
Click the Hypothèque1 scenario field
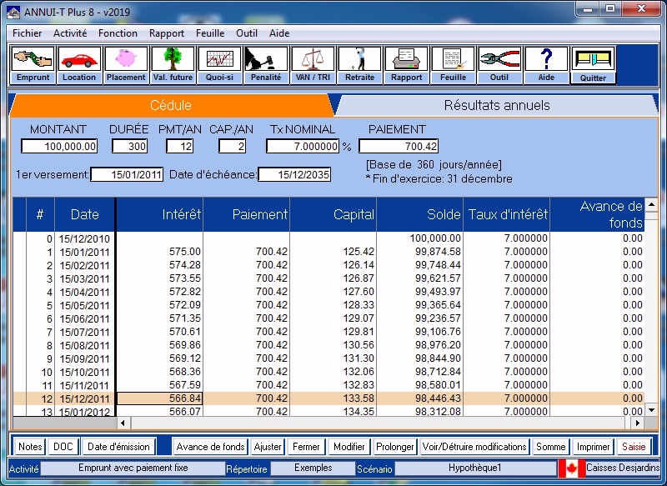coord(475,468)
